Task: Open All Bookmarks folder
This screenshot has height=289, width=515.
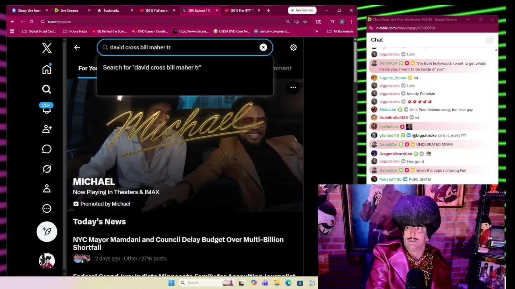Action: 340,31
